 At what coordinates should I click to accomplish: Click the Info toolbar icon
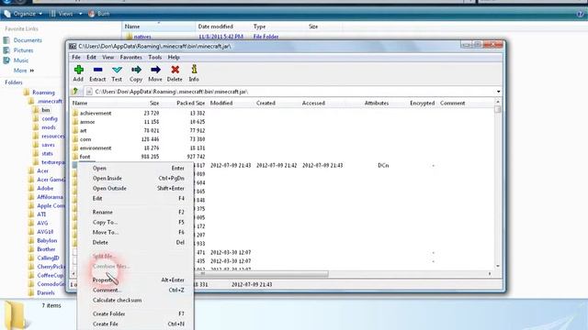click(x=194, y=73)
